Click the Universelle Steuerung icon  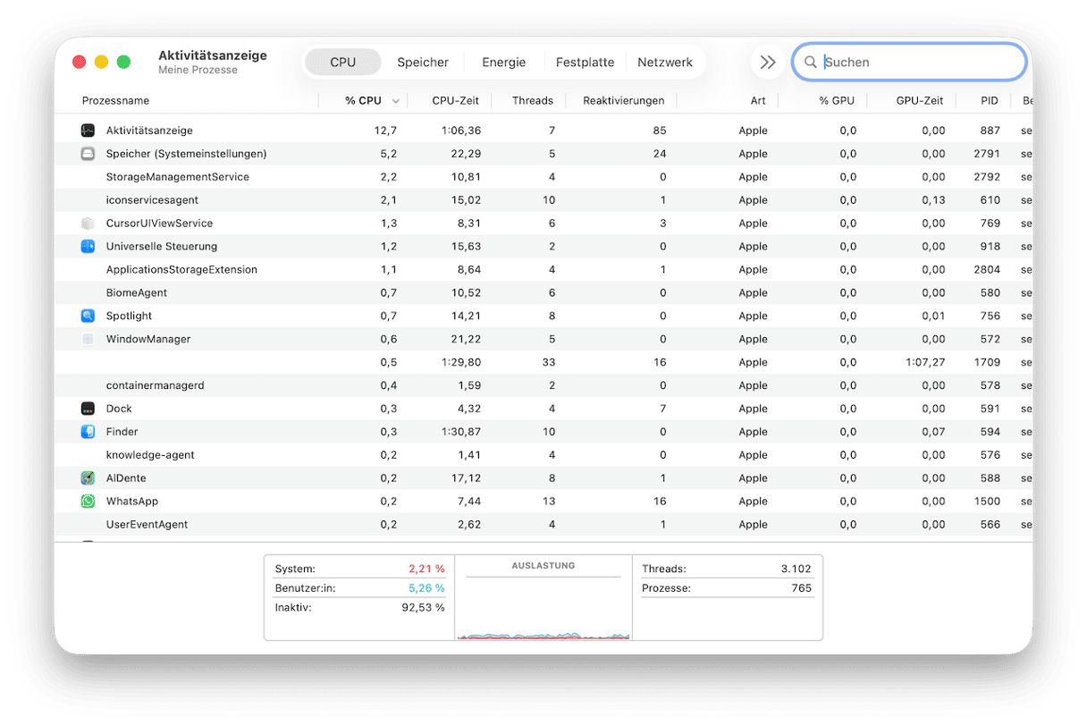[88, 247]
